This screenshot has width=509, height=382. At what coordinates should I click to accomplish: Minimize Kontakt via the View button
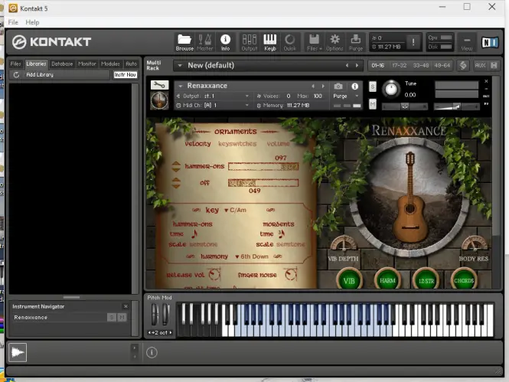coord(467,43)
